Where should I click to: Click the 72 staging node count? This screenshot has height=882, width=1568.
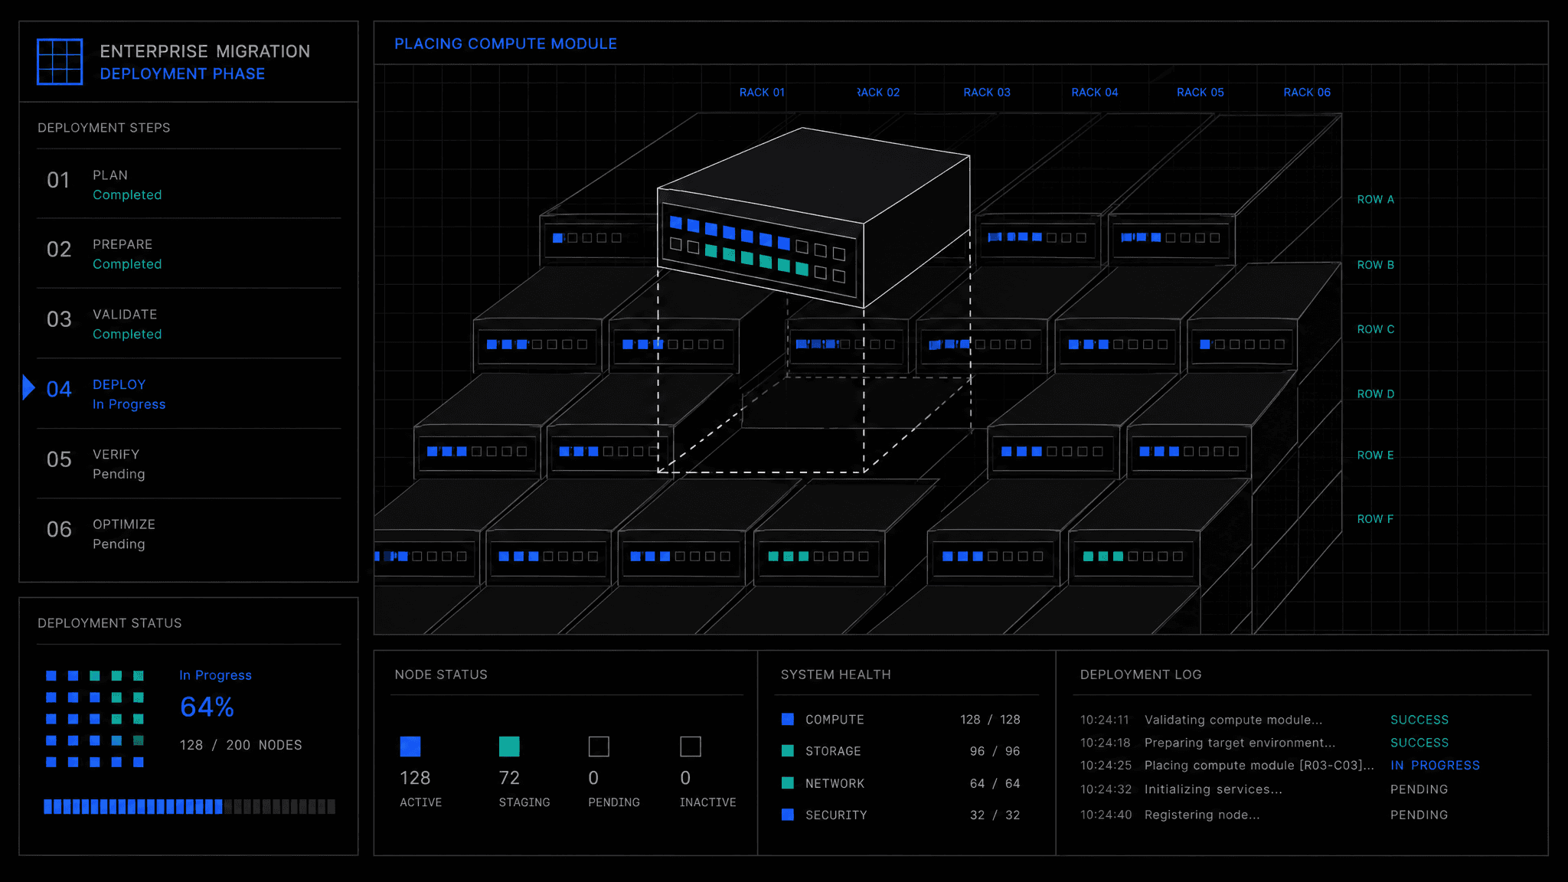509,778
